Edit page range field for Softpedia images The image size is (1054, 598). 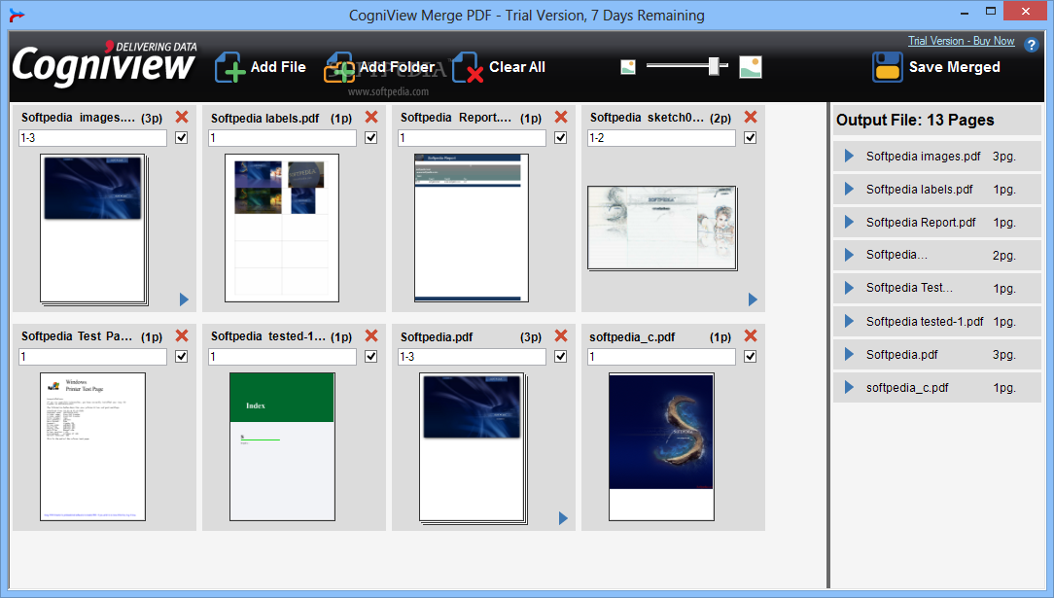(x=92, y=138)
